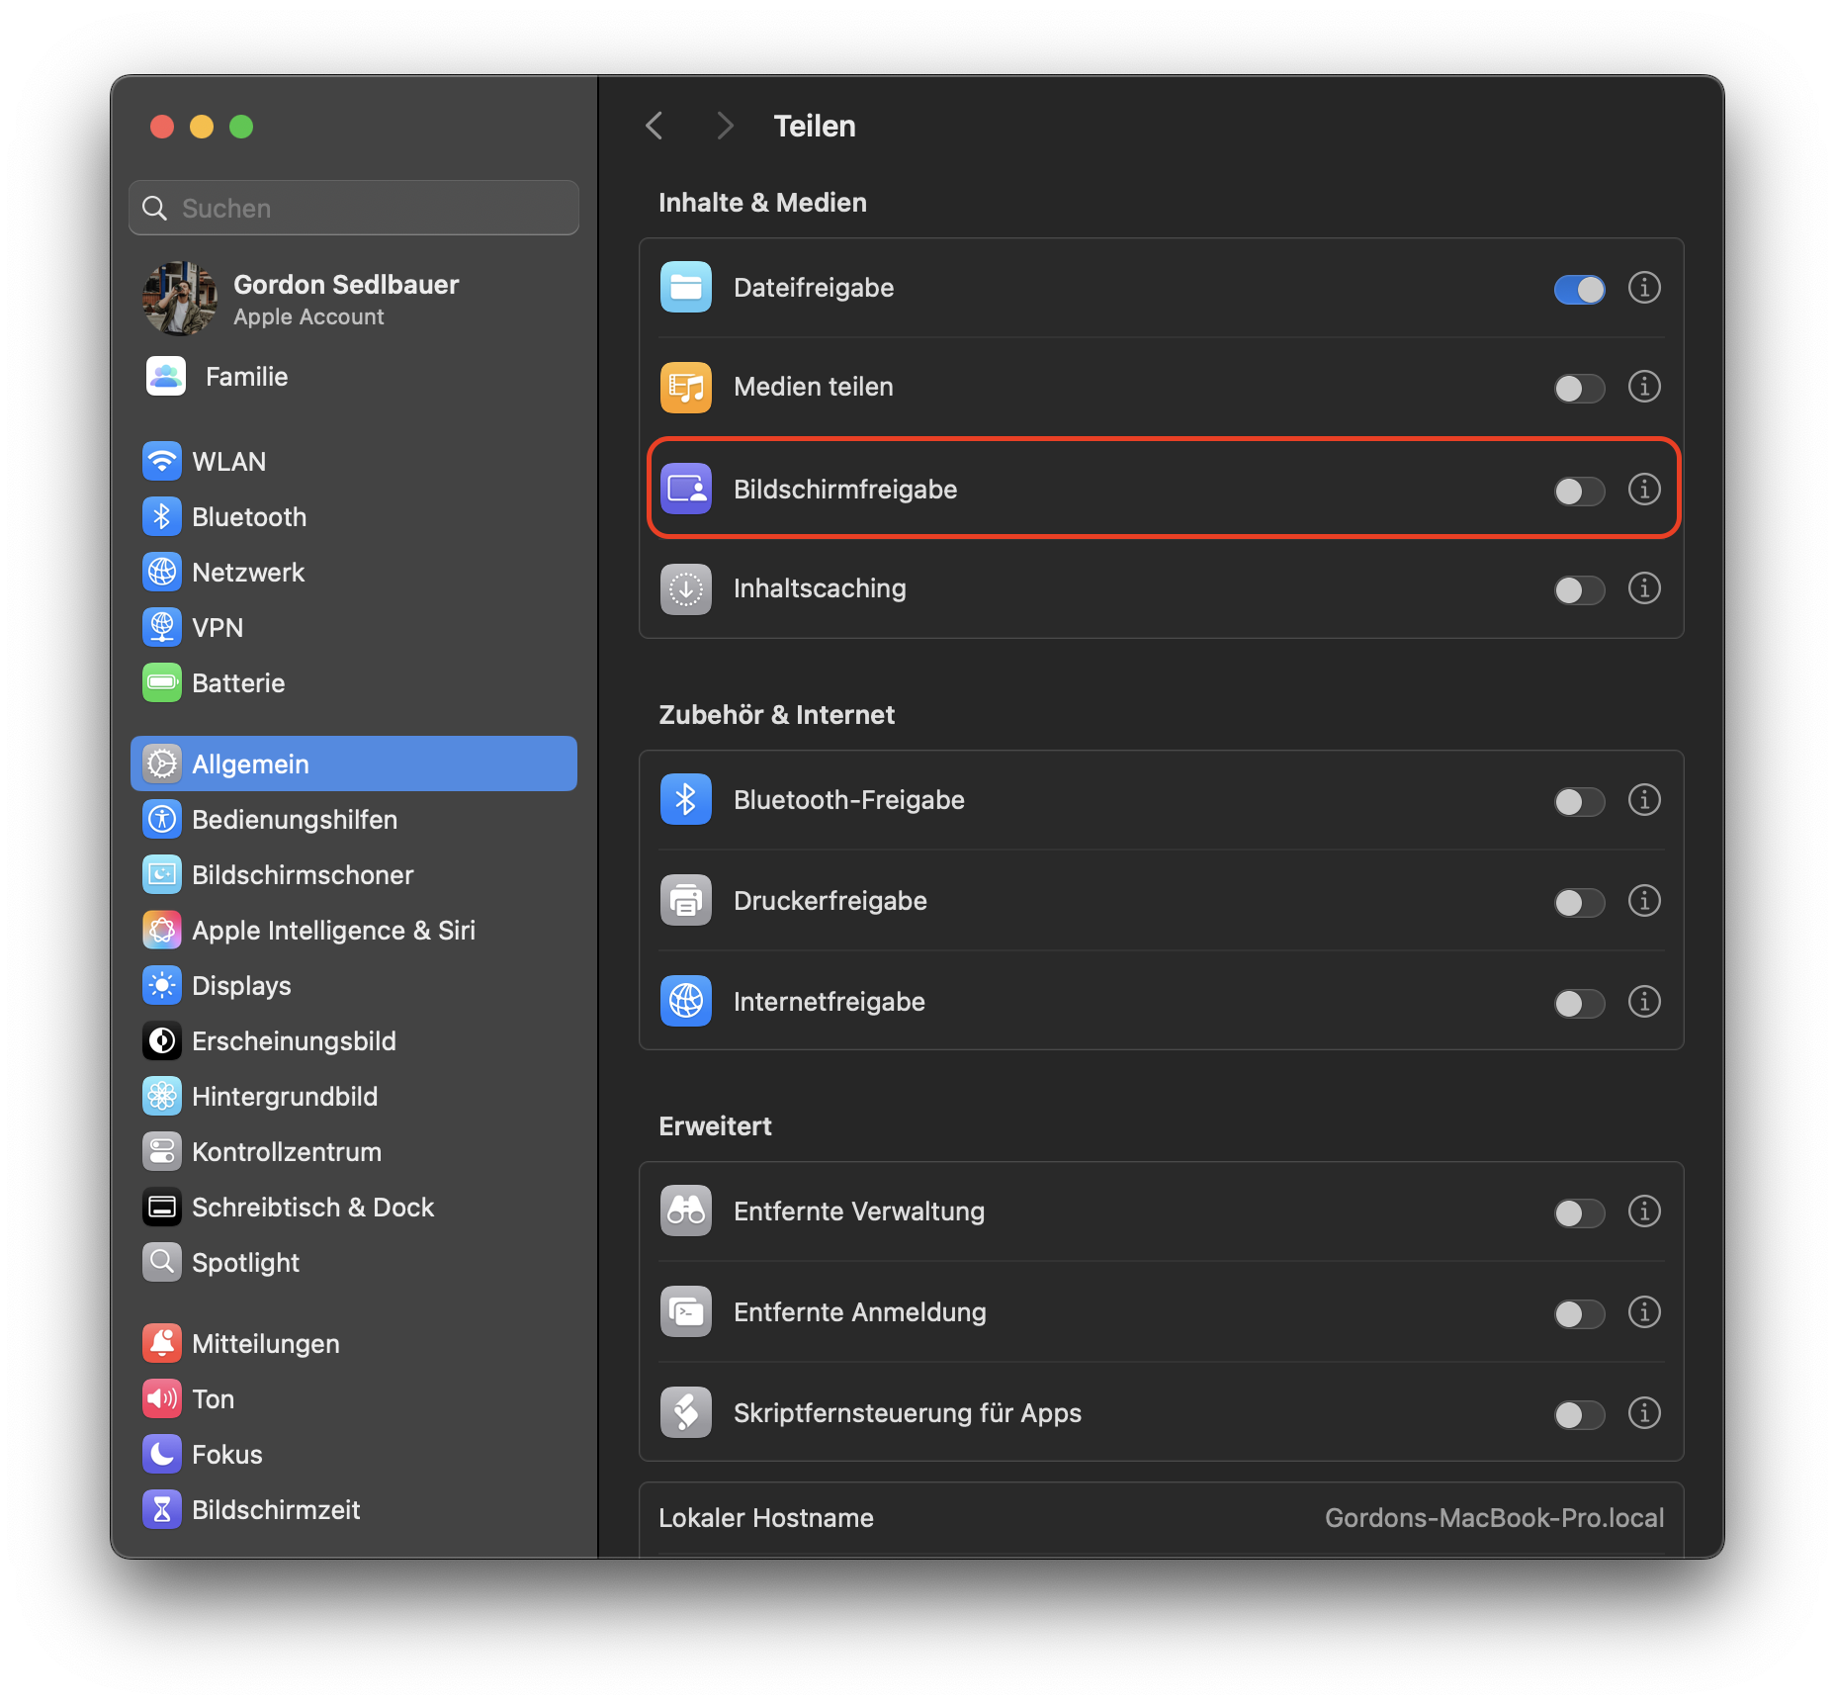This screenshot has height=1705, width=1835.
Task: Turn on Internetfreigabe
Action: click(x=1579, y=1002)
